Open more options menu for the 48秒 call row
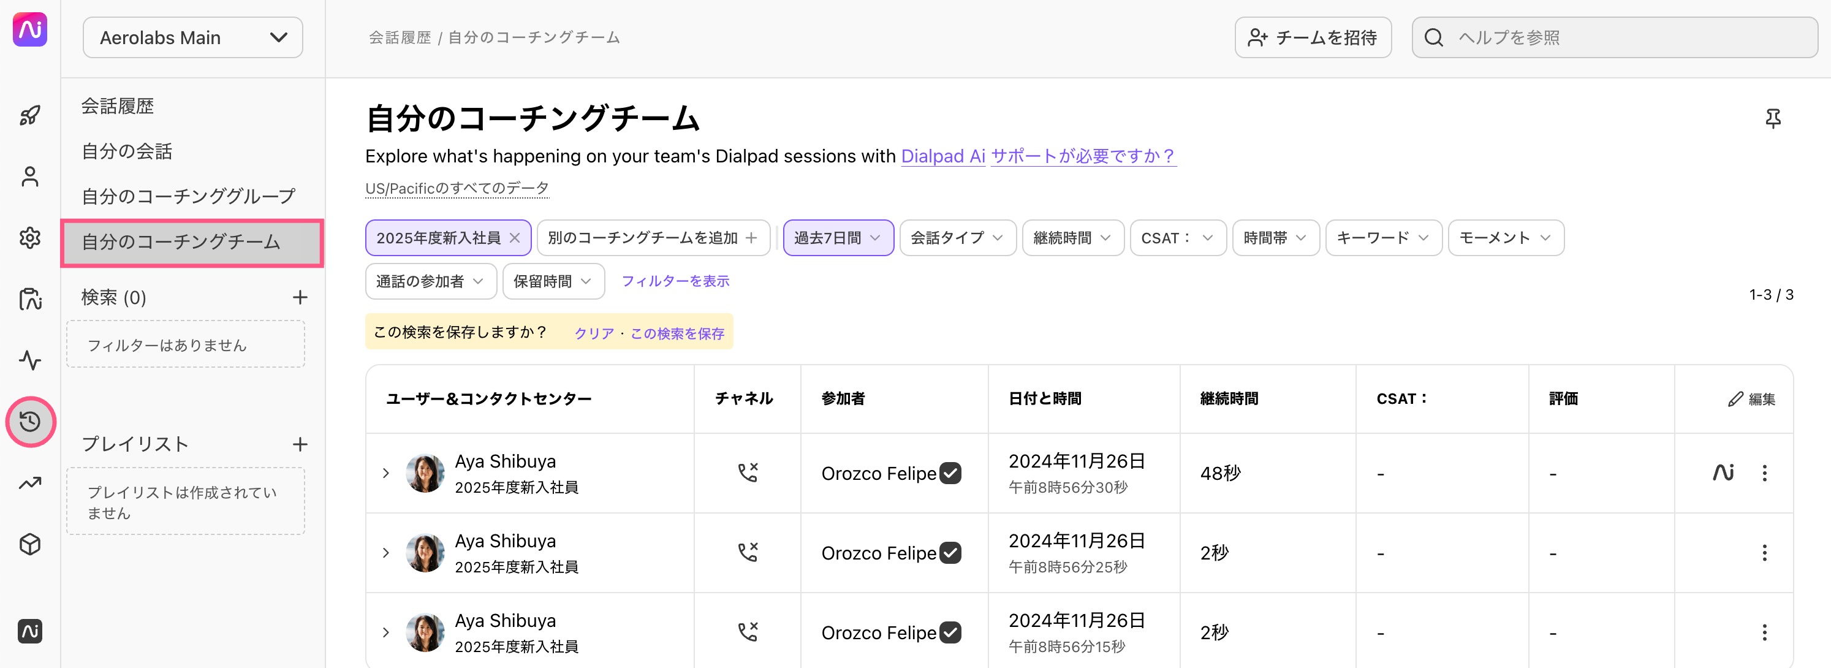The image size is (1831, 668). tap(1764, 473)
